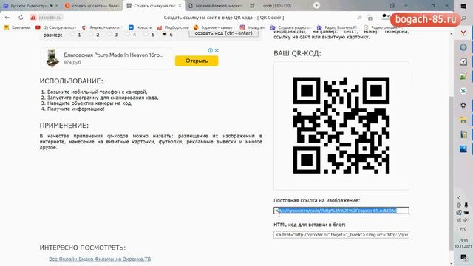Open the browser hamburger menu icon
Image resolution: width=473 pixels, height=266 pixels.
406,5
